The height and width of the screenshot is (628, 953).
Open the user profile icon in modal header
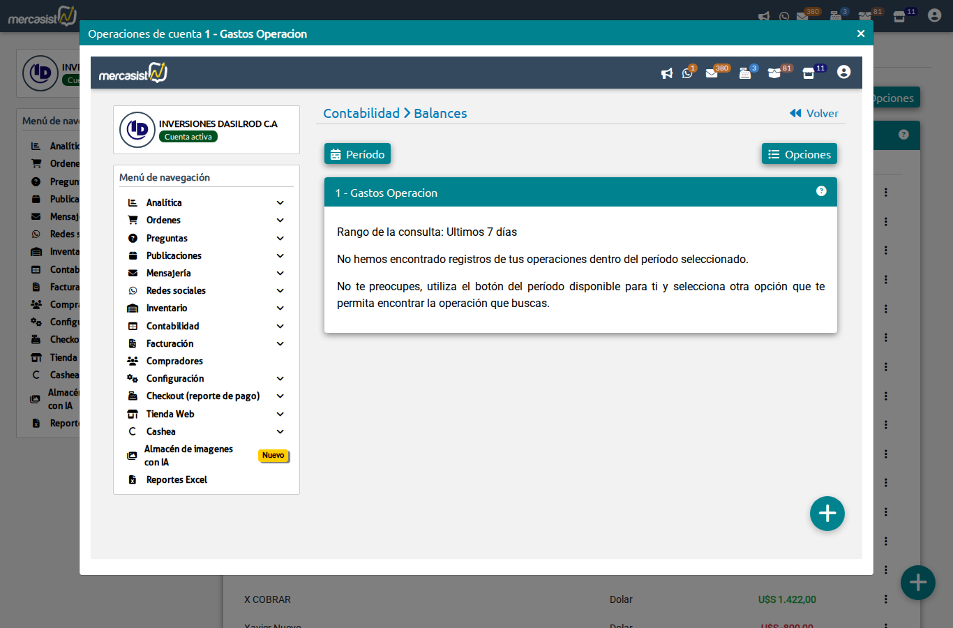[843, 72]
